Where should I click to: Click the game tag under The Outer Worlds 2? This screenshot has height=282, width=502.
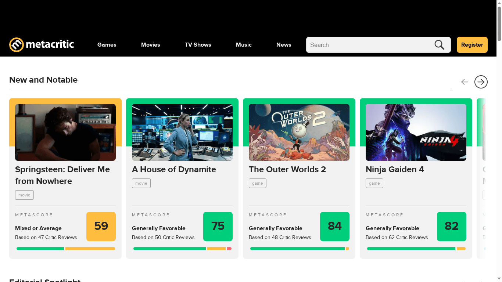(x=258, y=183)
